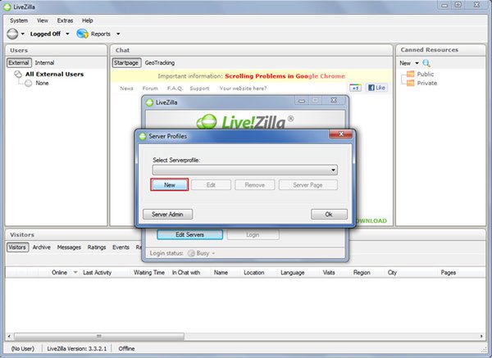
Task: Sort by the Online column header
Action: point(59,273)
